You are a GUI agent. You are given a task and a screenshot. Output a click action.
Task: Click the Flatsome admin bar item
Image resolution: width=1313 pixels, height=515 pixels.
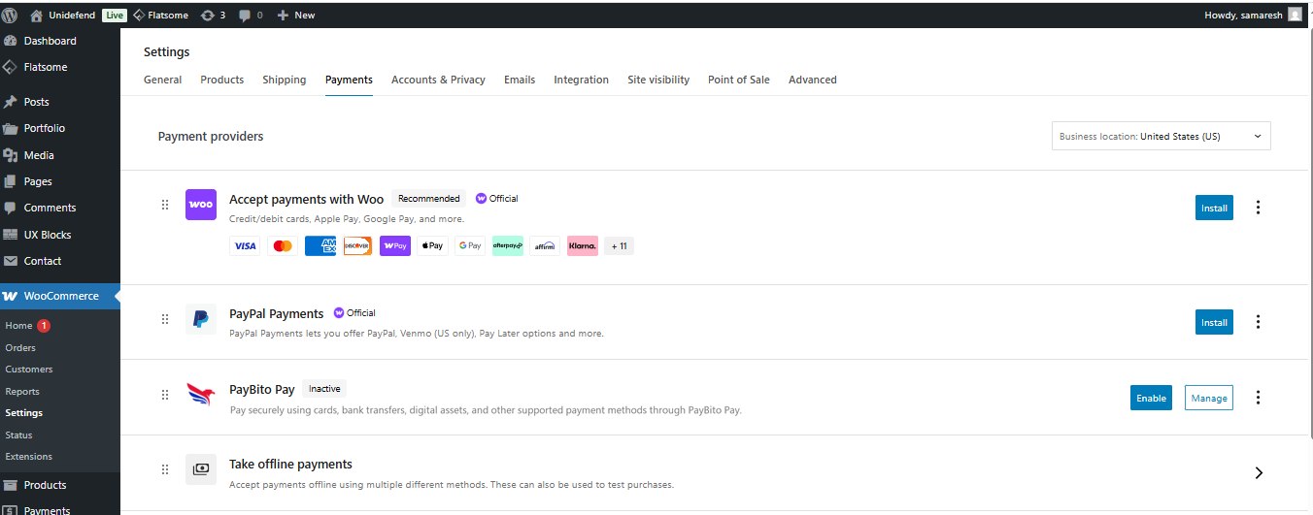tap(160, 15)
